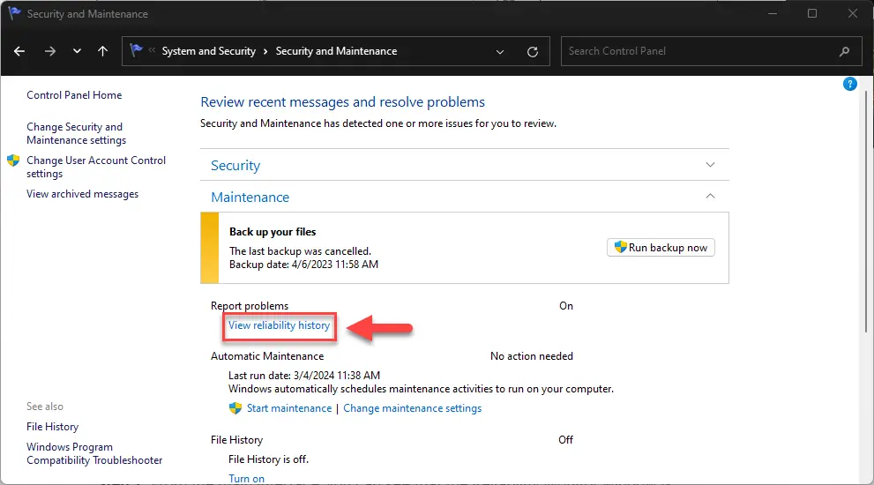Viewport: 874px width, 485px height.
Task: Open help via blue question mark icon
Action: (x=850, y=84)
